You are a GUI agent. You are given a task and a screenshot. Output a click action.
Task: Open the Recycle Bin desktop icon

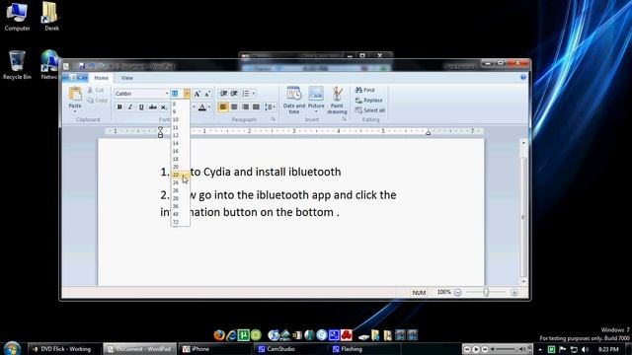[x=17, y=65]
